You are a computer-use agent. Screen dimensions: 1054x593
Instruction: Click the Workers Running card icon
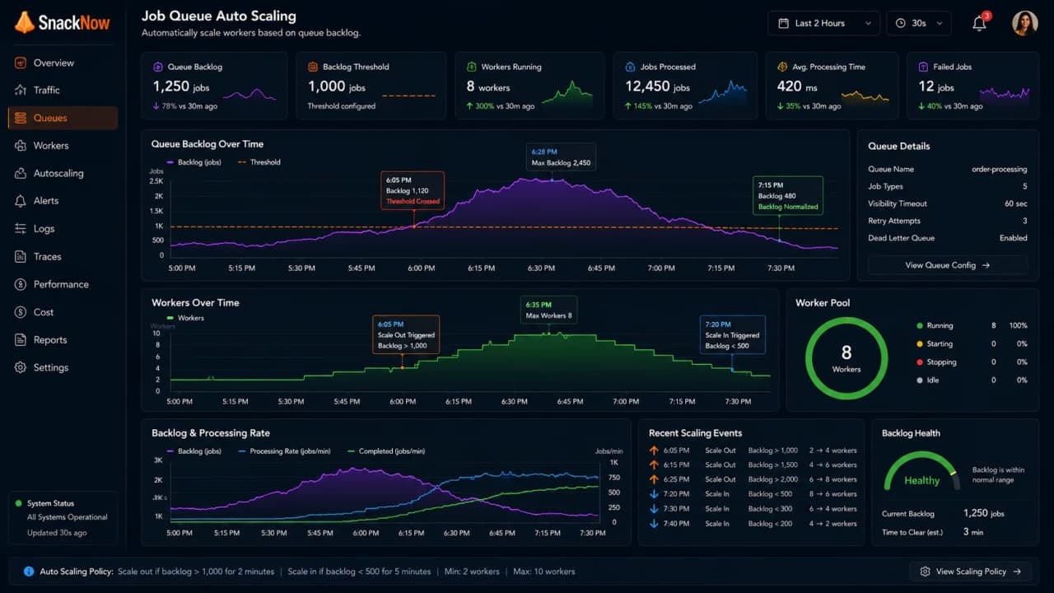(x=472, y=67)
